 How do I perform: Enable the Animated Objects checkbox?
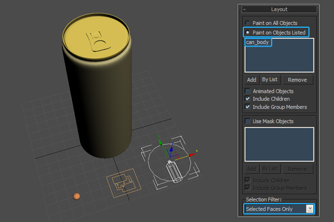(x=248, y=91)
